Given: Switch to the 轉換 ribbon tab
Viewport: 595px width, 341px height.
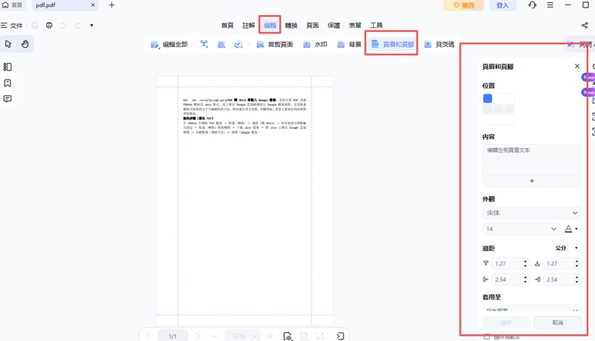Looking at the screenshot, I should pos(291,26).
